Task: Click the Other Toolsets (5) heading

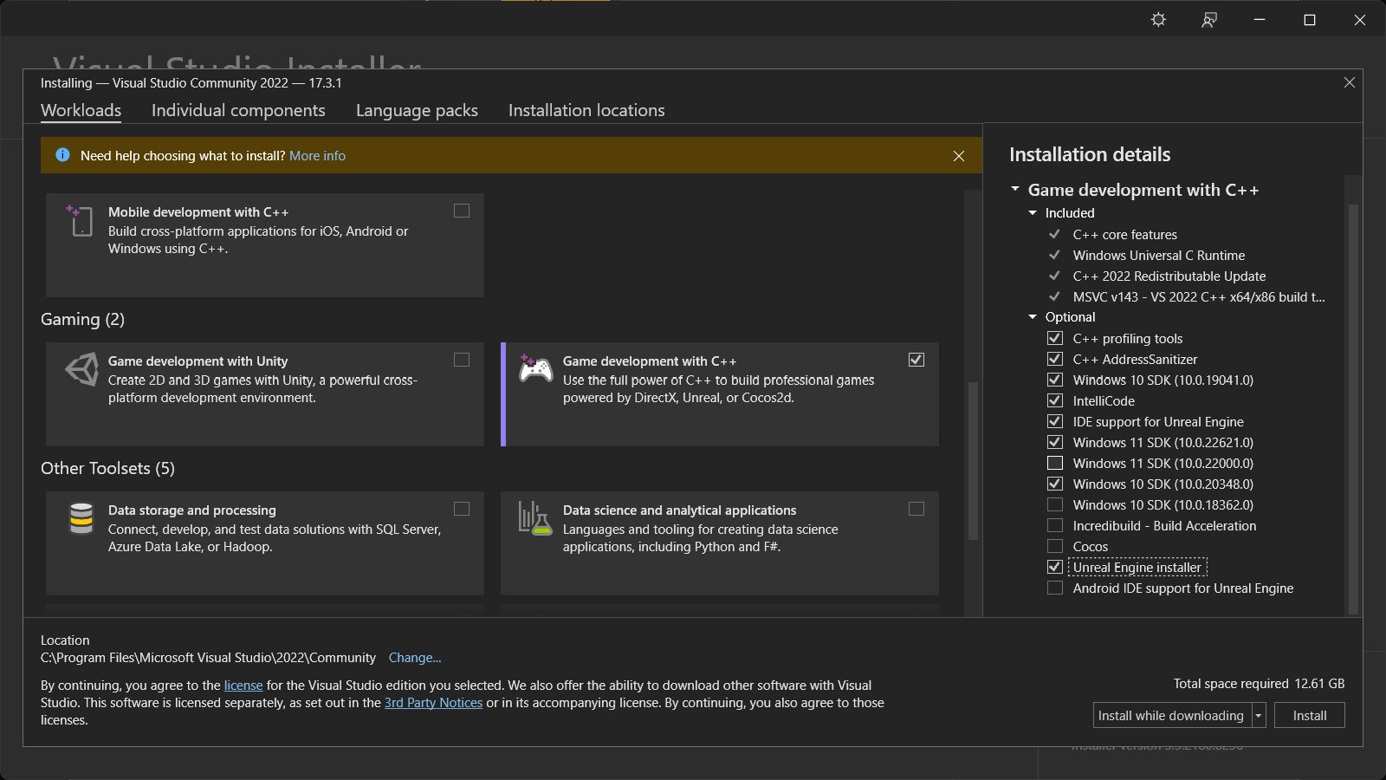Action: [107, 468]
